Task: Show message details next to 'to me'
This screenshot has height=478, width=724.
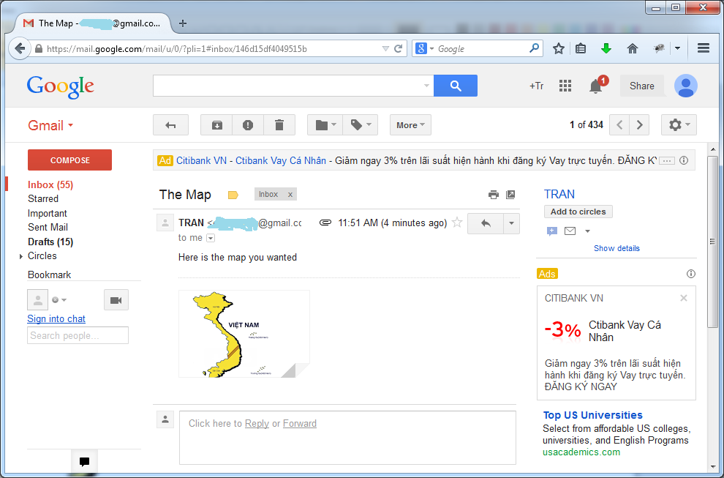Action: (x=211, y=238)
